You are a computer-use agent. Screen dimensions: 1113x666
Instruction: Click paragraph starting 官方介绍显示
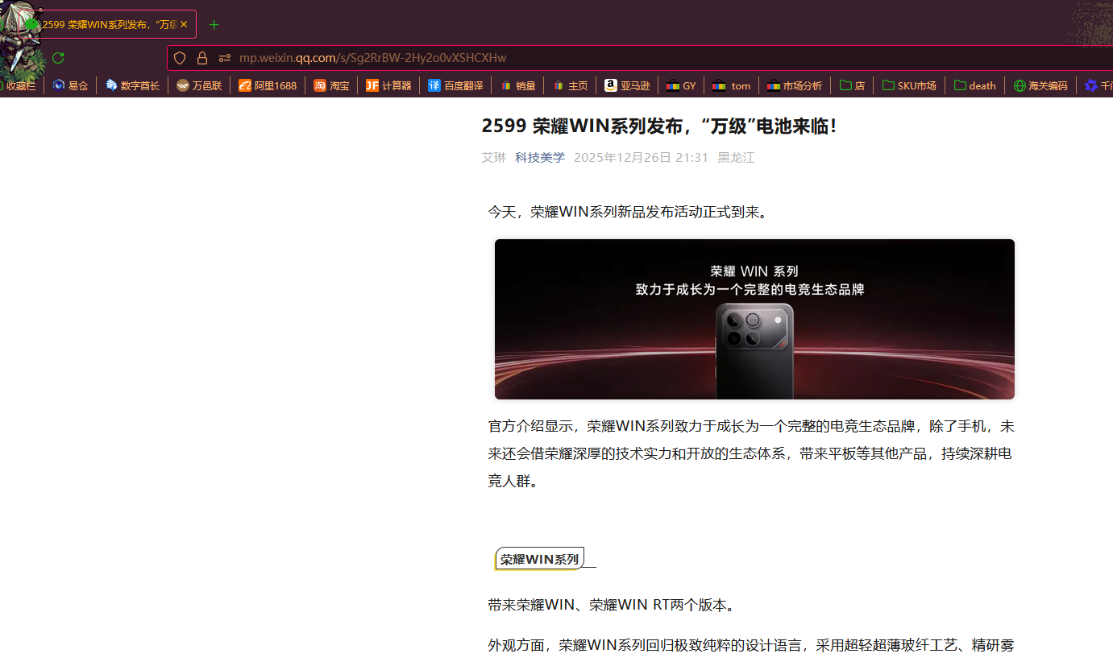click(751, 453)
